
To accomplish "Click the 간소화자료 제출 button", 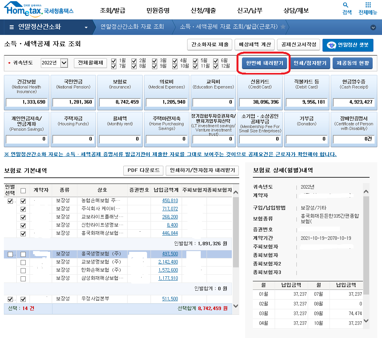I will coord(210,45).
